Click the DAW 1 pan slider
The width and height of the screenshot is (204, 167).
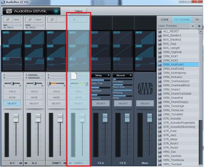tap(57, 83)
